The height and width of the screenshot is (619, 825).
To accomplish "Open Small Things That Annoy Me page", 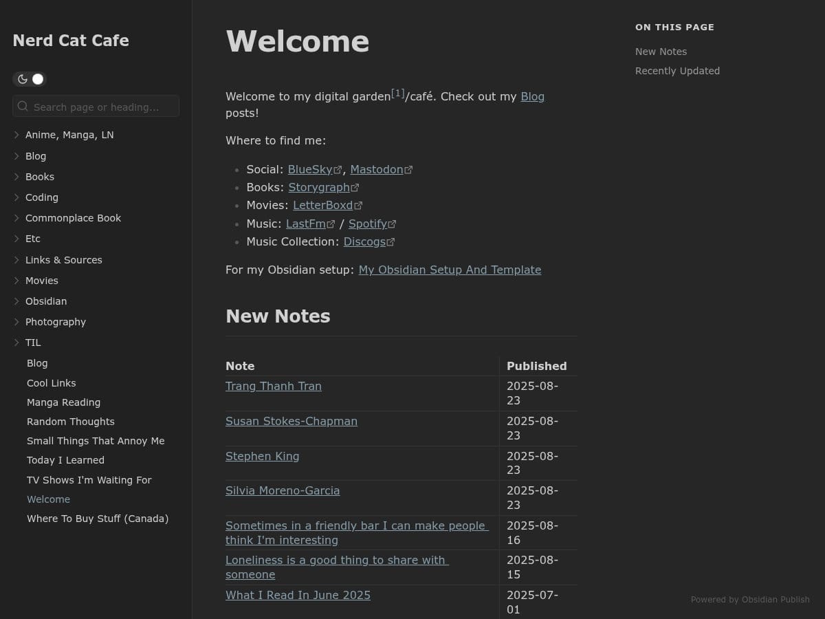I will [96, 441].
